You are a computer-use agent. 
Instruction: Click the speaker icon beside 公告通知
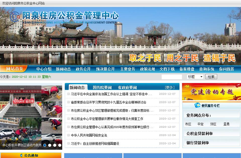point(21,155)
